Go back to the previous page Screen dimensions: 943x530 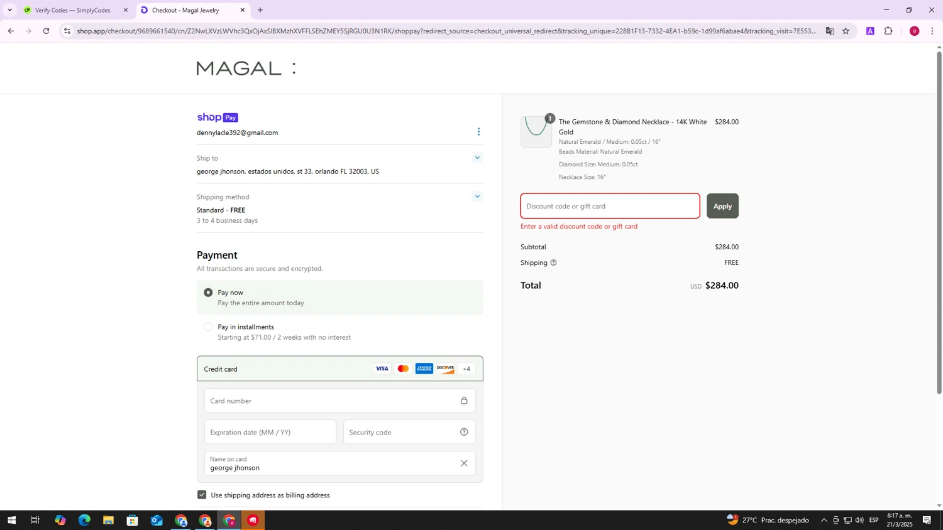(11, 31)
